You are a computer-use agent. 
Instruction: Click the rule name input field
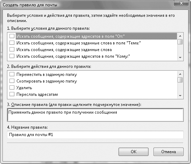point(95,135)
